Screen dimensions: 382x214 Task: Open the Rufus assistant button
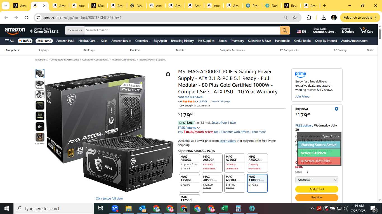click(25, 41)
